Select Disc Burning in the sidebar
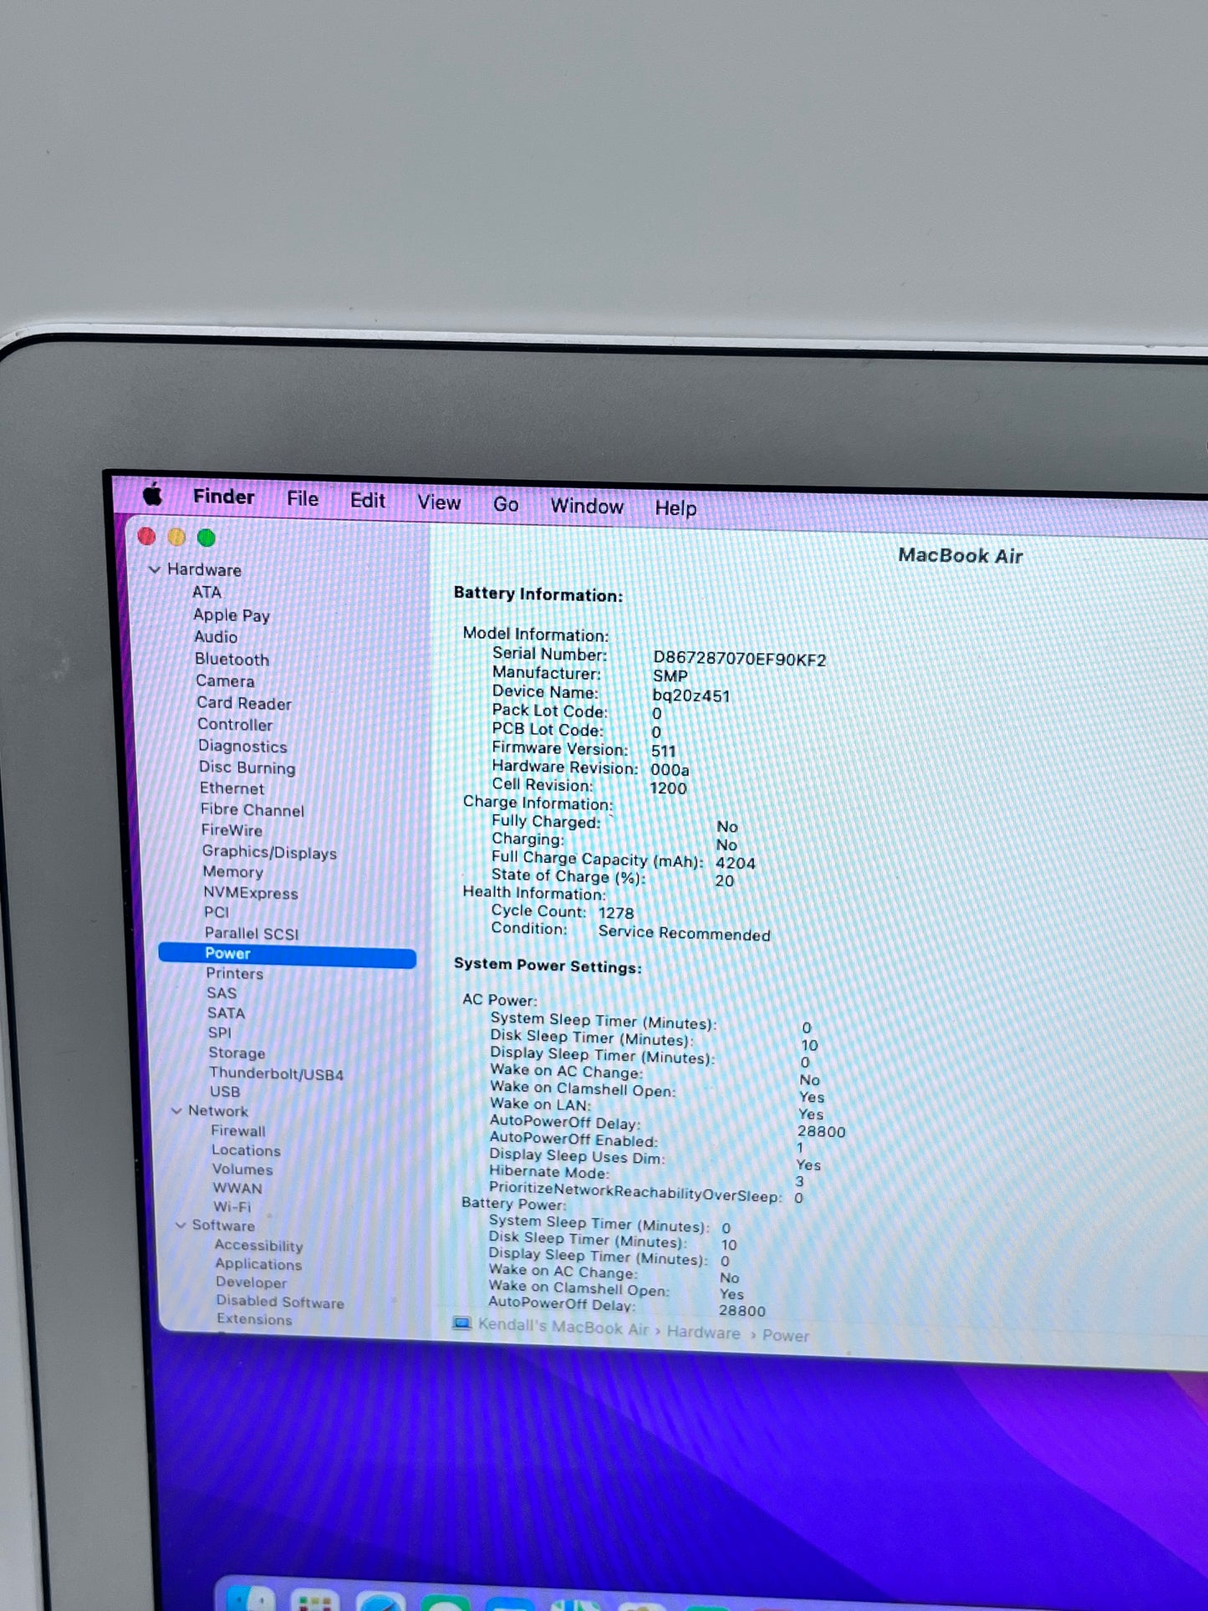Screen dimensions: 1208x1611 point(247,767)
